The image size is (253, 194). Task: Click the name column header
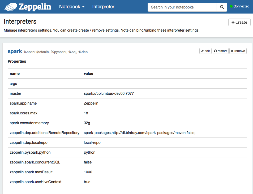tap(15, 74)
